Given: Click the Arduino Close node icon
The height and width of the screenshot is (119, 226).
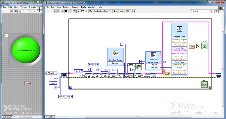Looking at the screenshot, I should click(218, 75).
